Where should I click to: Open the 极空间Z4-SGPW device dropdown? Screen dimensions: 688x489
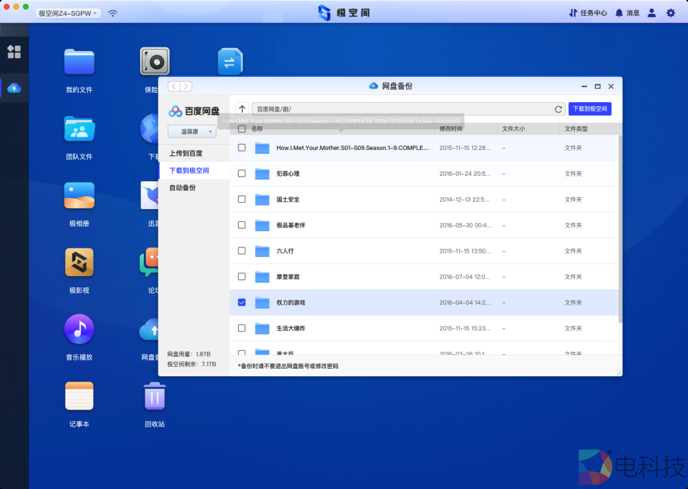(67, 13)
